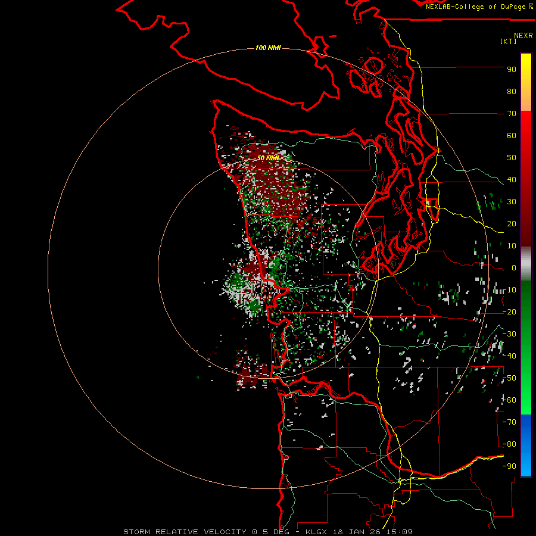Click the -40 value on the velocity scale

point(509,356)
